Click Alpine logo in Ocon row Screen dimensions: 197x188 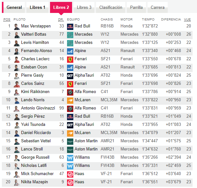[x=70, y=68]
